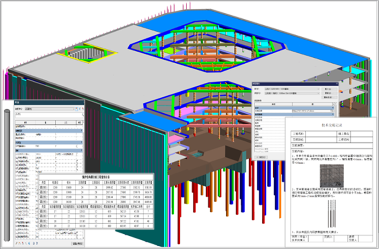Image resolution: width=379 pixels, height=249 pixels.
Task: Click the rebar photo in the technical disclosure record
Action: 332,175
